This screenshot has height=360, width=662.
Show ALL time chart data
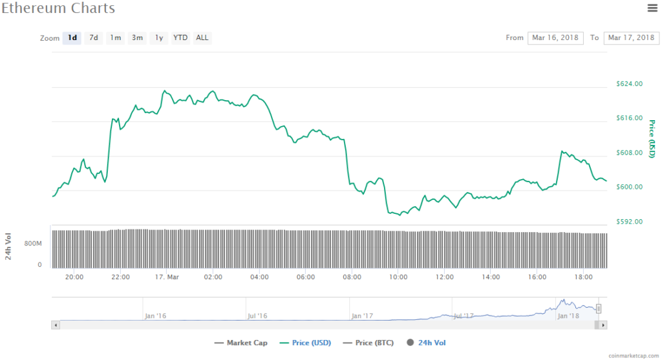pos(202,38)
